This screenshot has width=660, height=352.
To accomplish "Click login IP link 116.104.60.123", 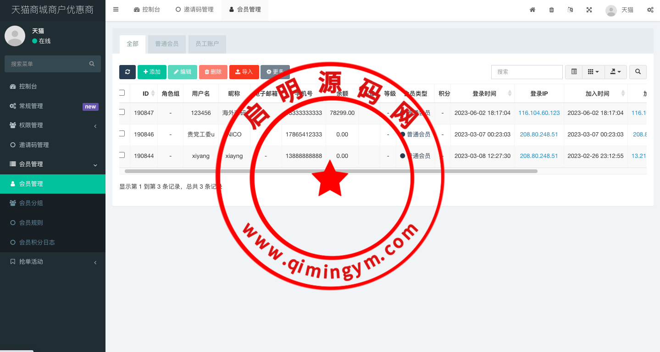I will click(x=539, y=113).
